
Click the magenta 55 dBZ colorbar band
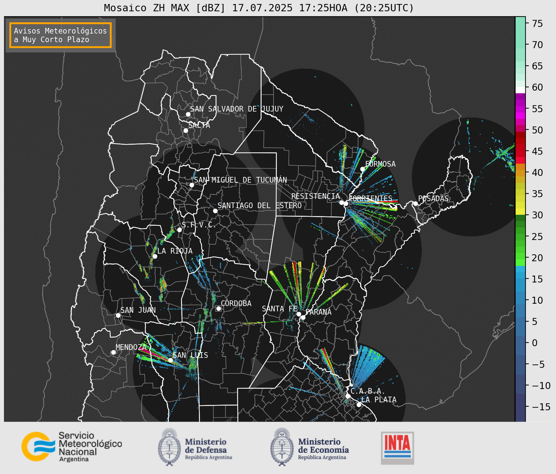pyautogui.click(x=520, y=109)
